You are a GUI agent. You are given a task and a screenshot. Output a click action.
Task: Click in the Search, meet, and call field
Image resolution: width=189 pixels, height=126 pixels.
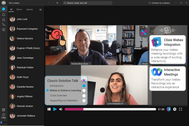point(88,3)
